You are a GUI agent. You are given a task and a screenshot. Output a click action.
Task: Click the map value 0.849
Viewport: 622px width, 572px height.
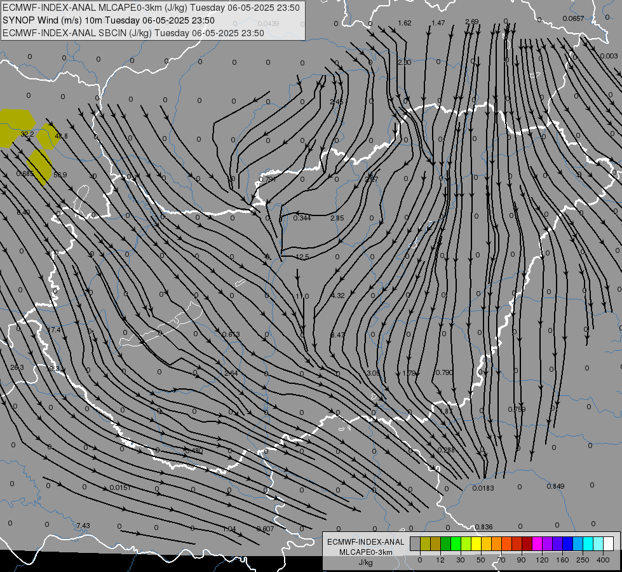[555, 486]
